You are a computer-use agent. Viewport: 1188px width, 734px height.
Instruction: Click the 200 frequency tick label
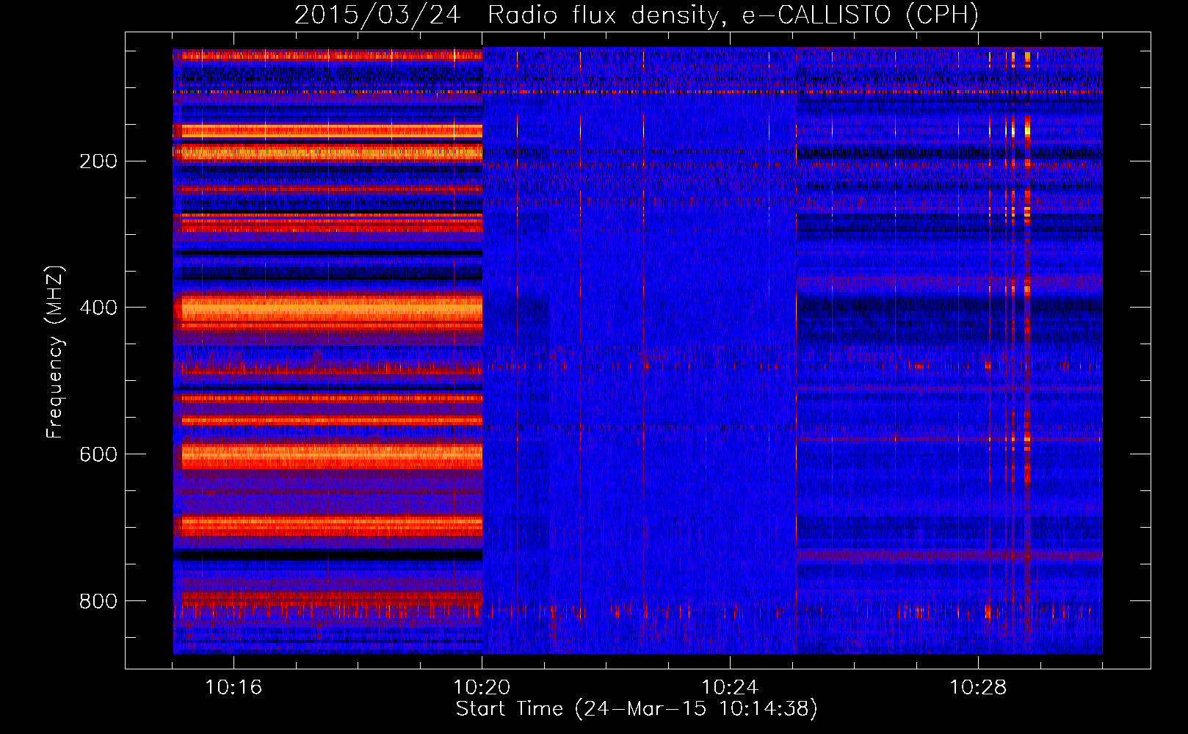point(98,161)
